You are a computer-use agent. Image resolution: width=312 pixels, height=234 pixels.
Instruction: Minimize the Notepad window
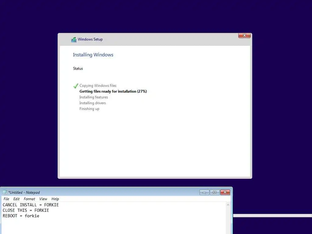(204, 192)
